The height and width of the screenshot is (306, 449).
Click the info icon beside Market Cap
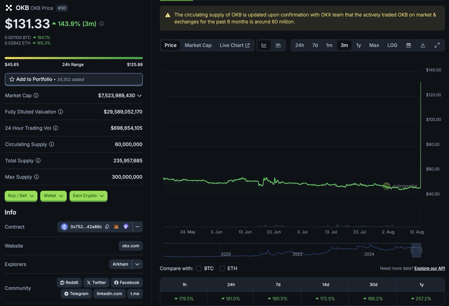(x=36, y=95)
